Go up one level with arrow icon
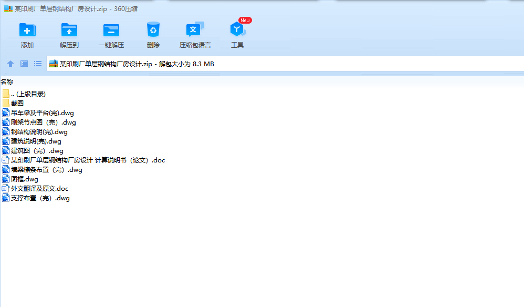 click(11, 64)
